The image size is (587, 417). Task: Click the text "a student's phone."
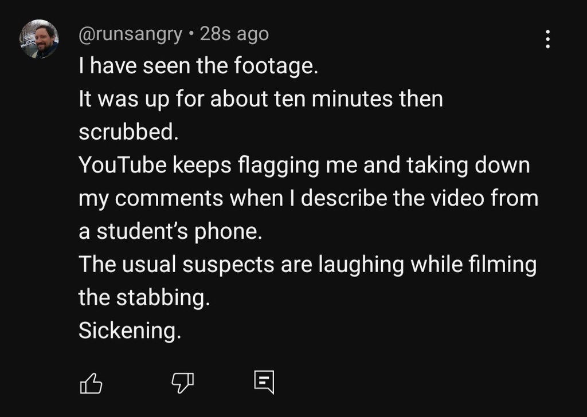(x=169, y=231)
